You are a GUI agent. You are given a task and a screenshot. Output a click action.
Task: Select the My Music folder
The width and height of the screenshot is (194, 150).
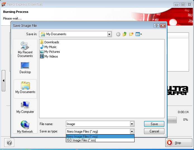[48, 47]
